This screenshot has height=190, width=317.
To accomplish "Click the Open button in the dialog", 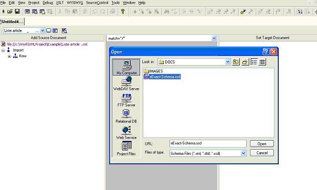I will 262,144.
